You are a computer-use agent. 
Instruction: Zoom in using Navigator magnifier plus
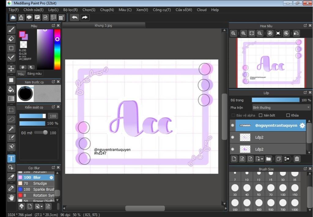243,33
